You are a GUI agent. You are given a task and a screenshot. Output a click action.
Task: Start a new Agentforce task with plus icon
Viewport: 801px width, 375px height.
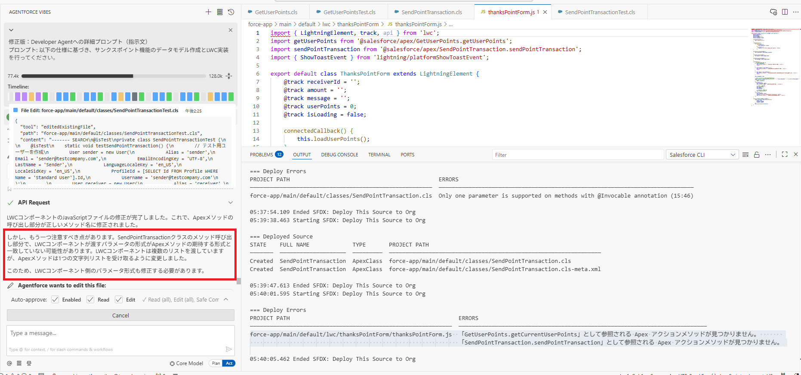pos(208,12)
